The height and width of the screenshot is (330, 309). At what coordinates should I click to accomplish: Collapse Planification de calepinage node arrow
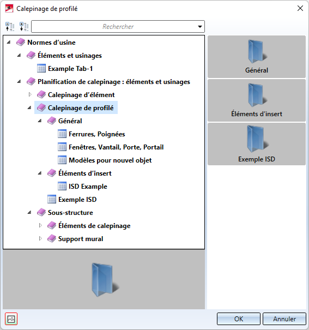click(x=19, y=81)
